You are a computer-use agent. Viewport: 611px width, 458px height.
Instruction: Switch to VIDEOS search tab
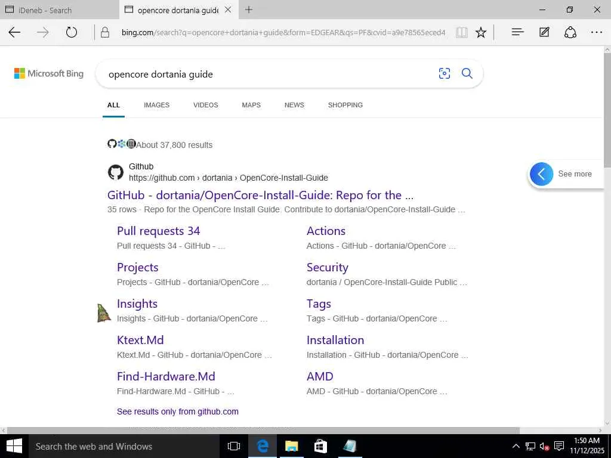(x=206, y=105)
